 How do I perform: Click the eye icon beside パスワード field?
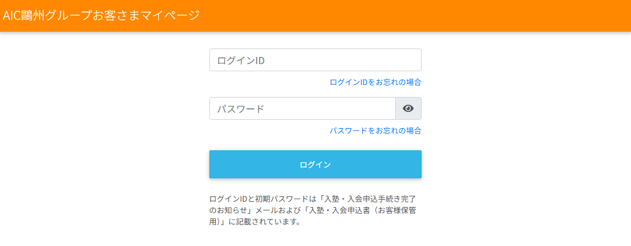point(408,108)
